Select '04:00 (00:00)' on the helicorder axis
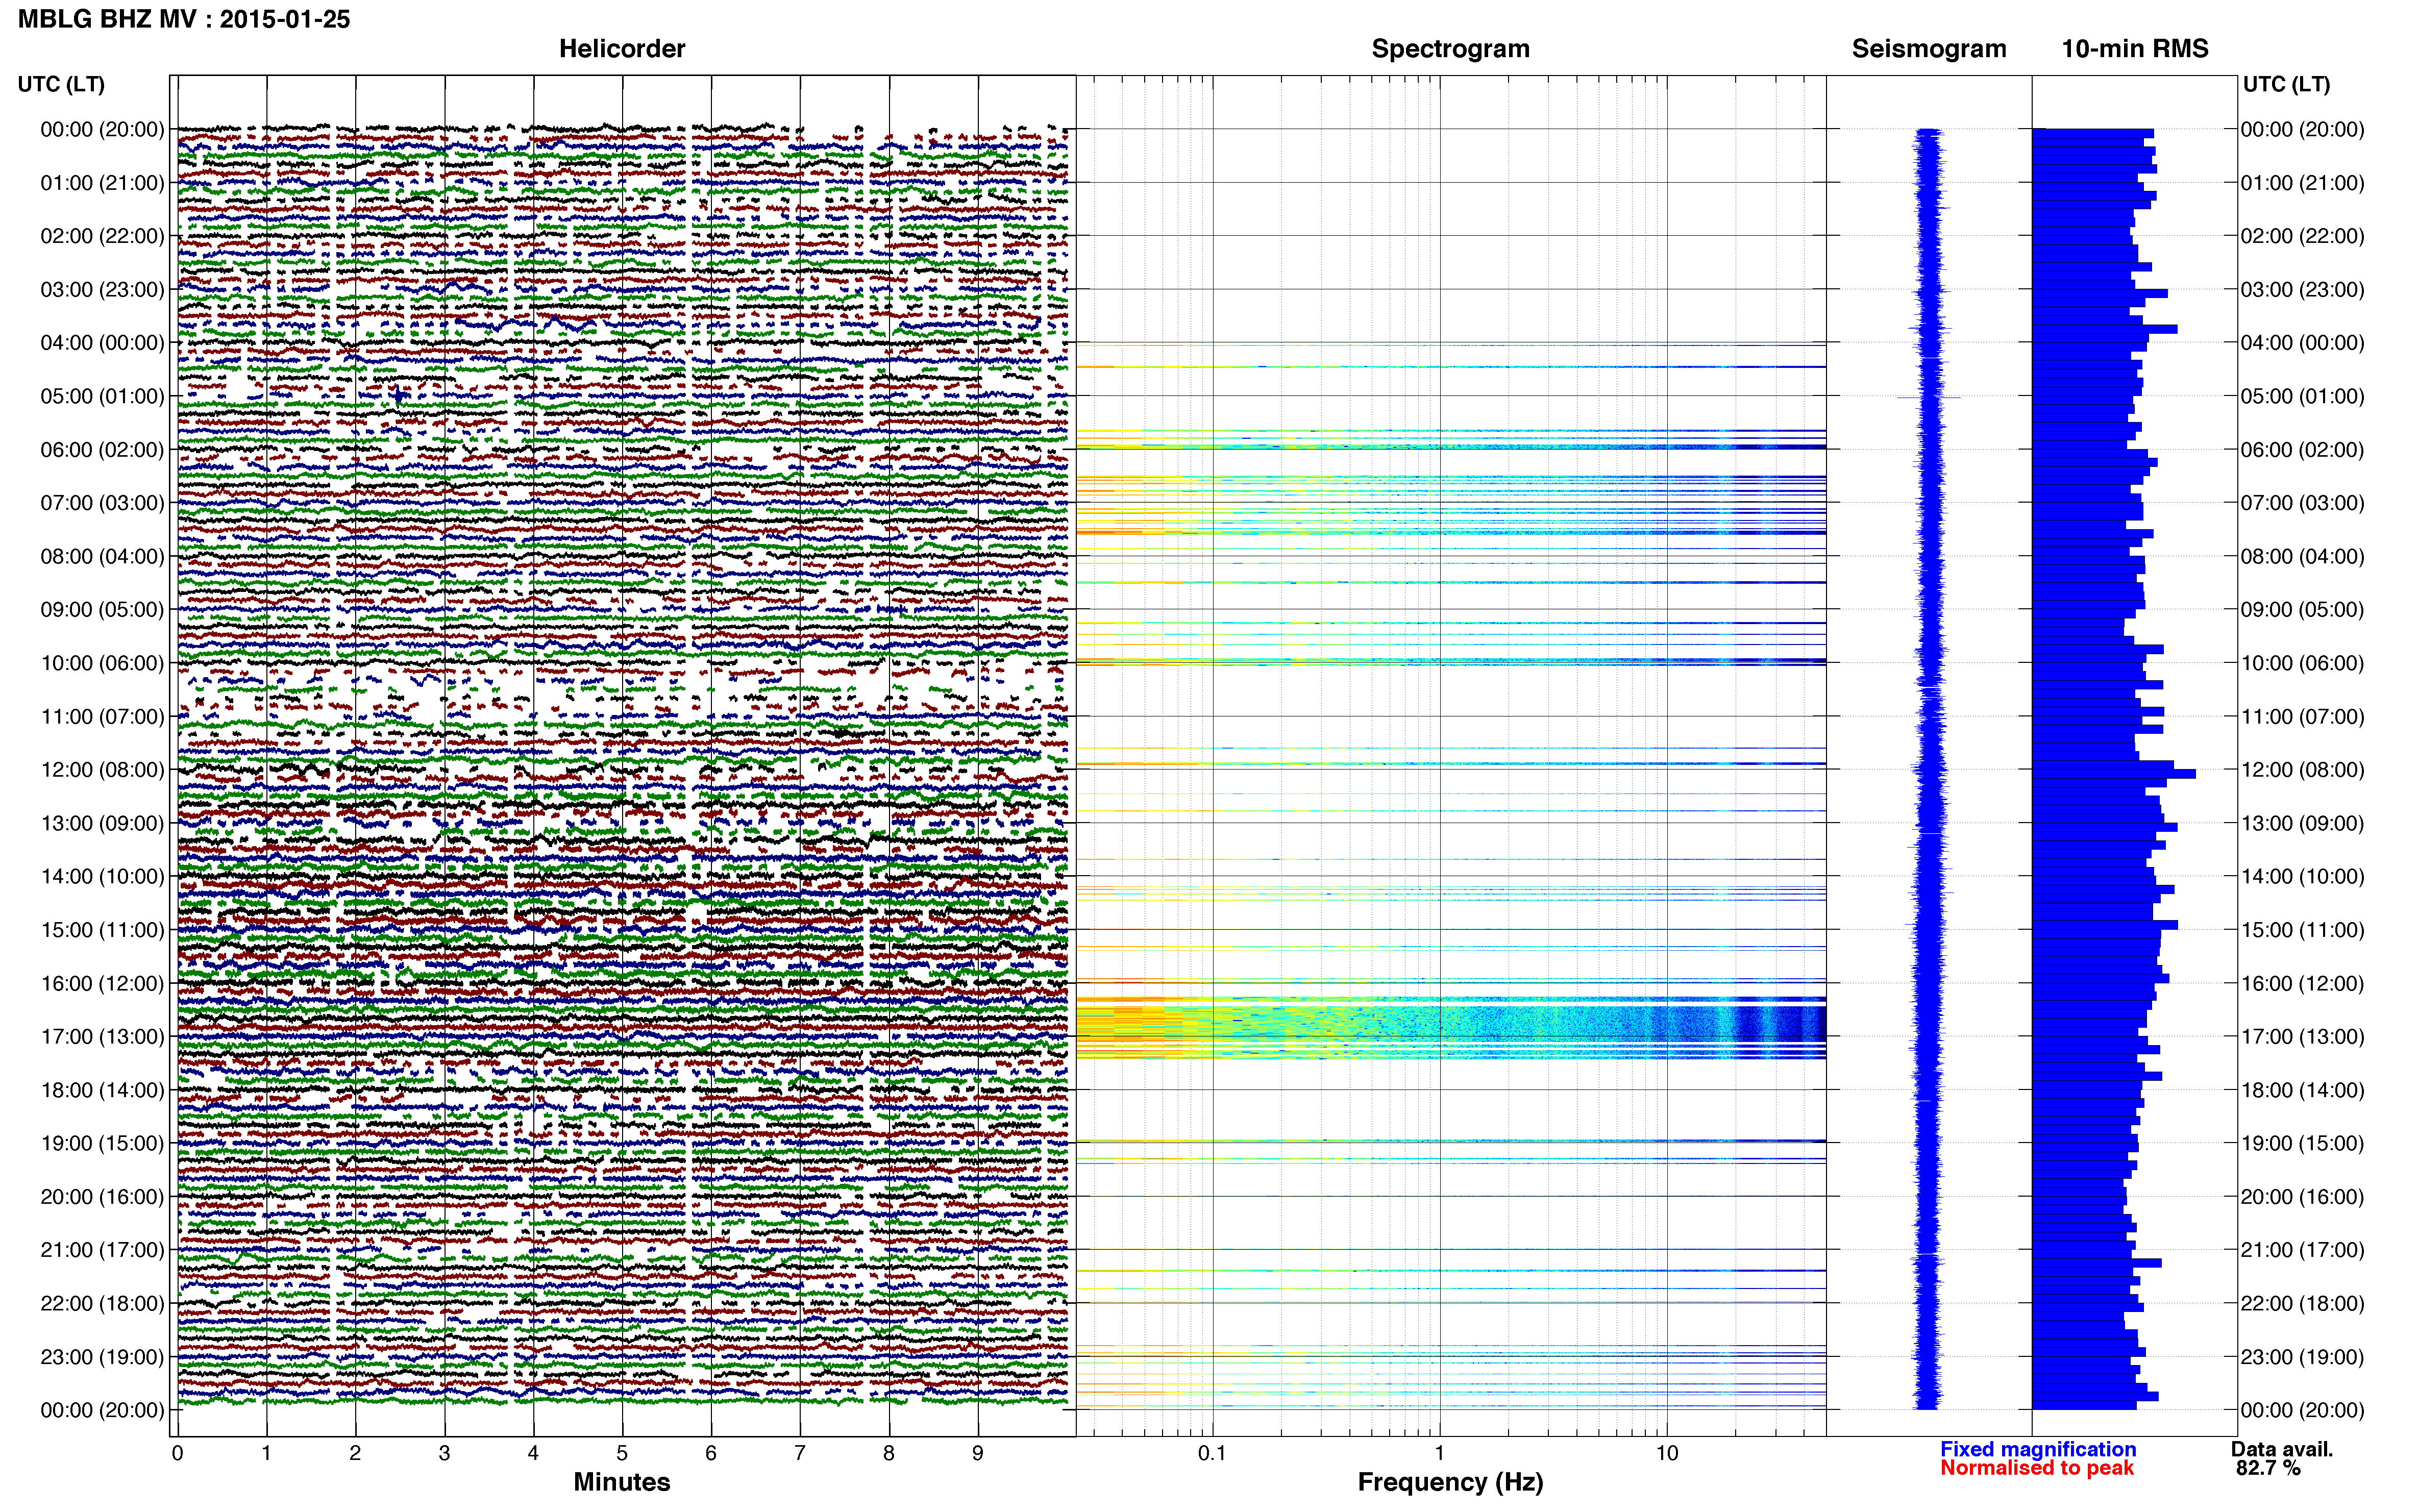The height and width of the screenshot is (1512, 2419). pyautogui.click(x=102, y=343)
